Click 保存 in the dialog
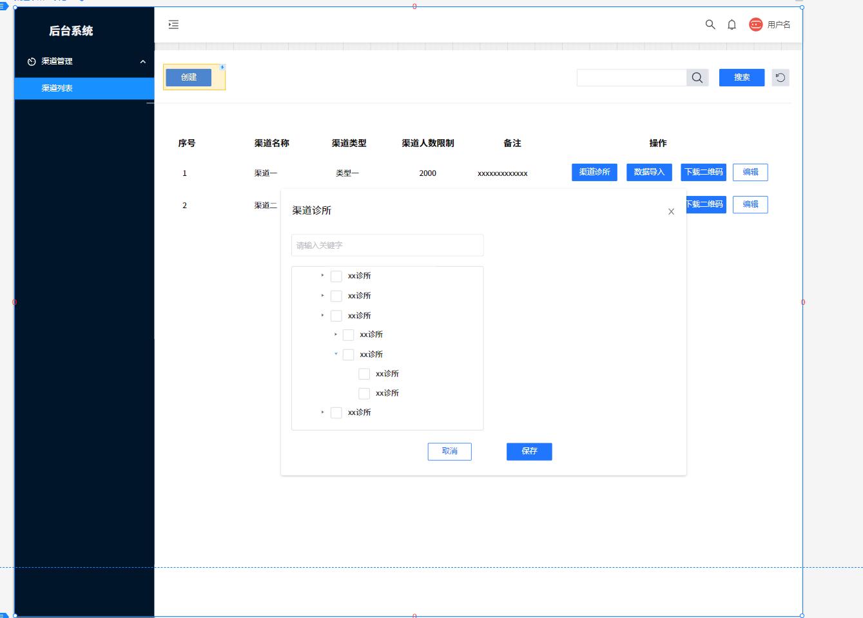Viewport: 863px width, 618px height. click(x=529, y=451)
